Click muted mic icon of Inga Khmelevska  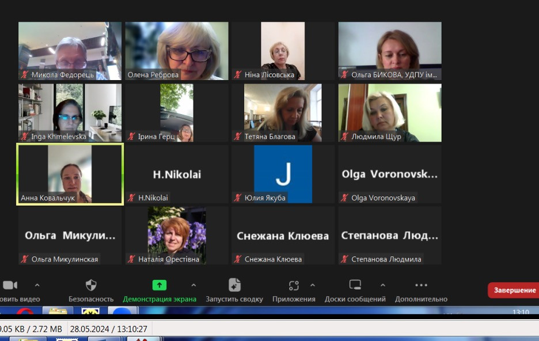coord(24,137)
